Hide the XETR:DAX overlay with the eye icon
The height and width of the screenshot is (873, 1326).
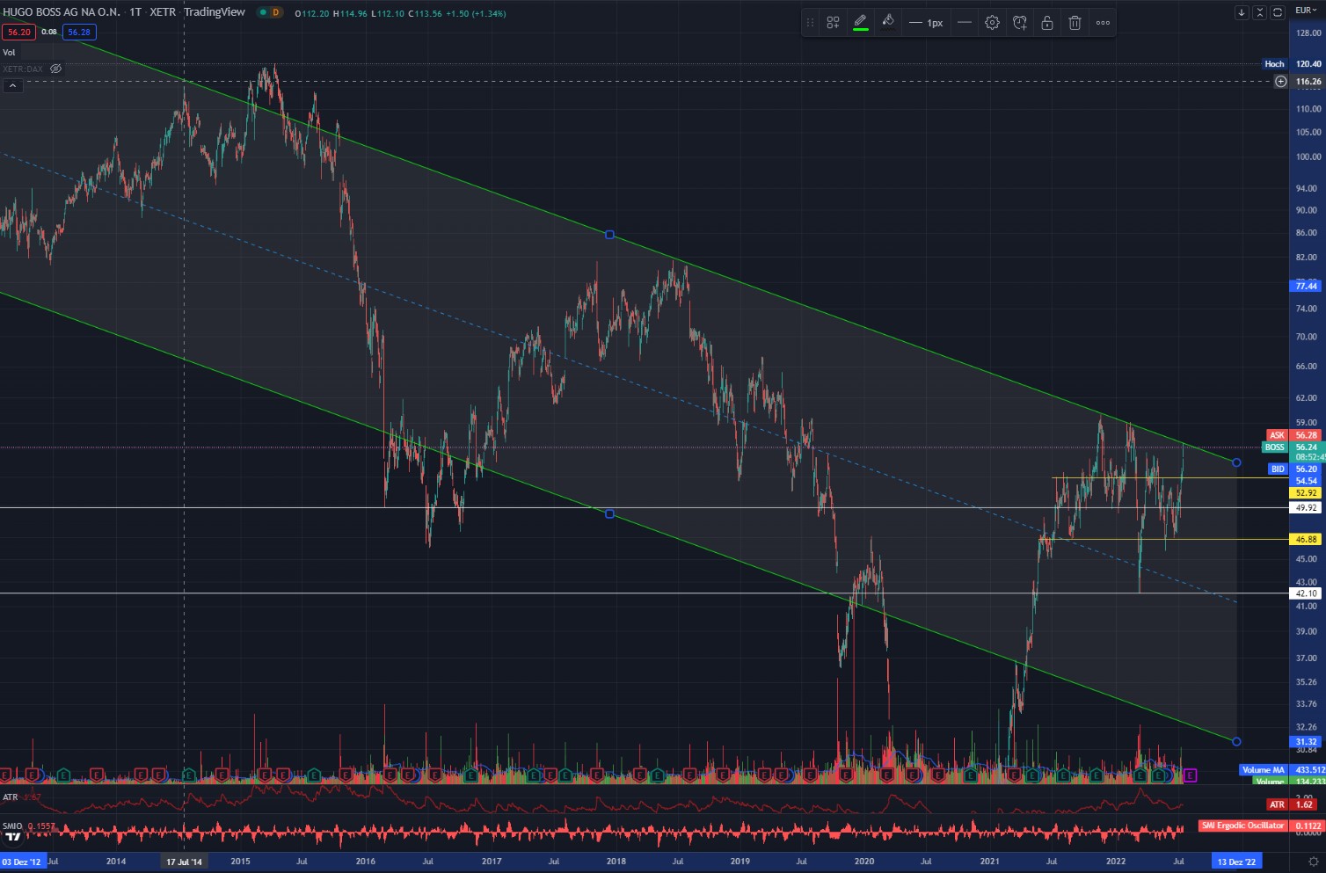click(x=55, y=69)
